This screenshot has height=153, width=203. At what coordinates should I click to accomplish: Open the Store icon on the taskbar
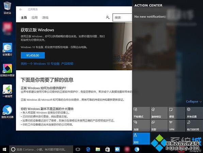(107, 149)
